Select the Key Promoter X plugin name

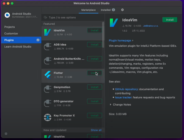64,116
